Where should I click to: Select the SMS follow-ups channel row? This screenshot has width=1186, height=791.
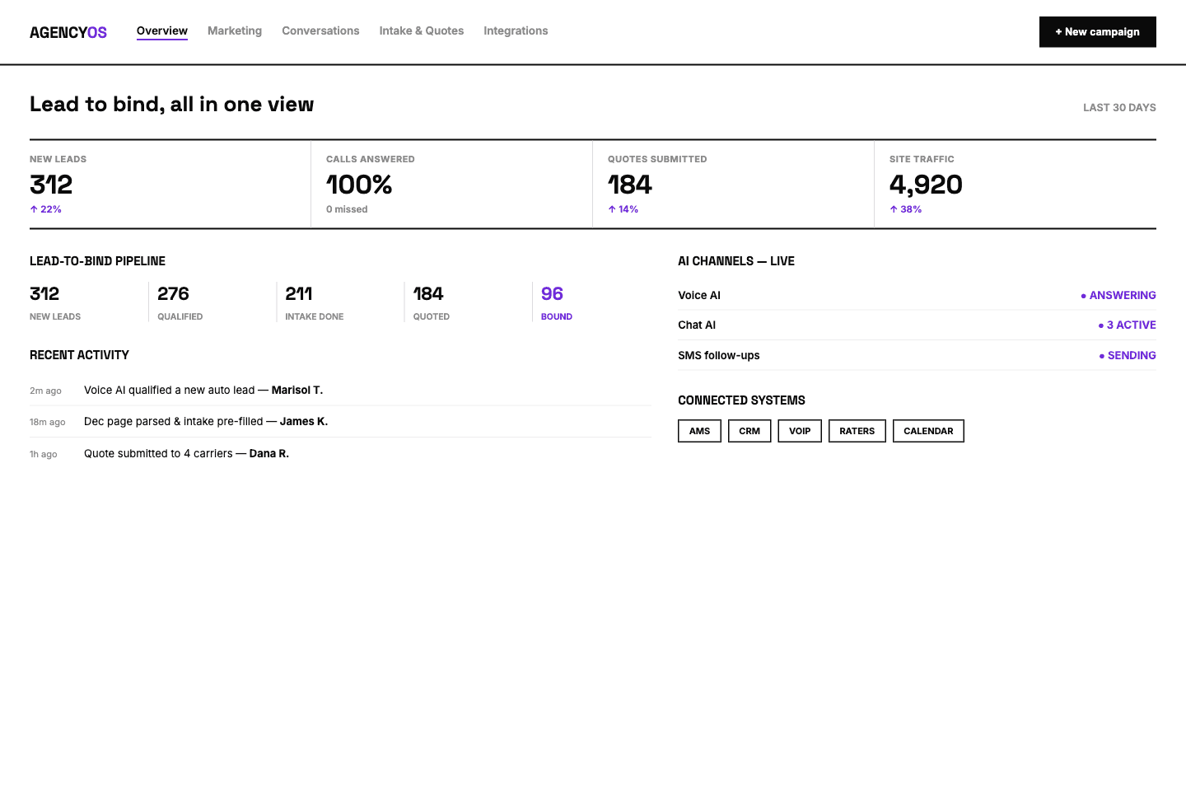coord(917,355)
